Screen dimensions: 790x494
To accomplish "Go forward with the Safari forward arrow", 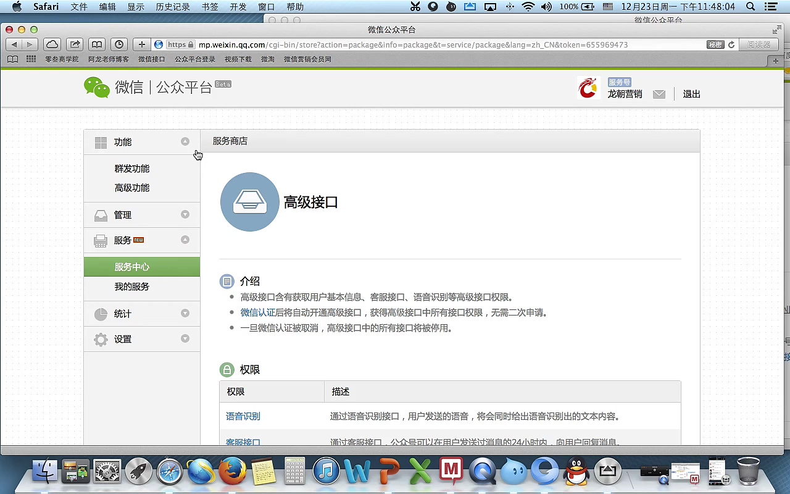I will [30, 44].
